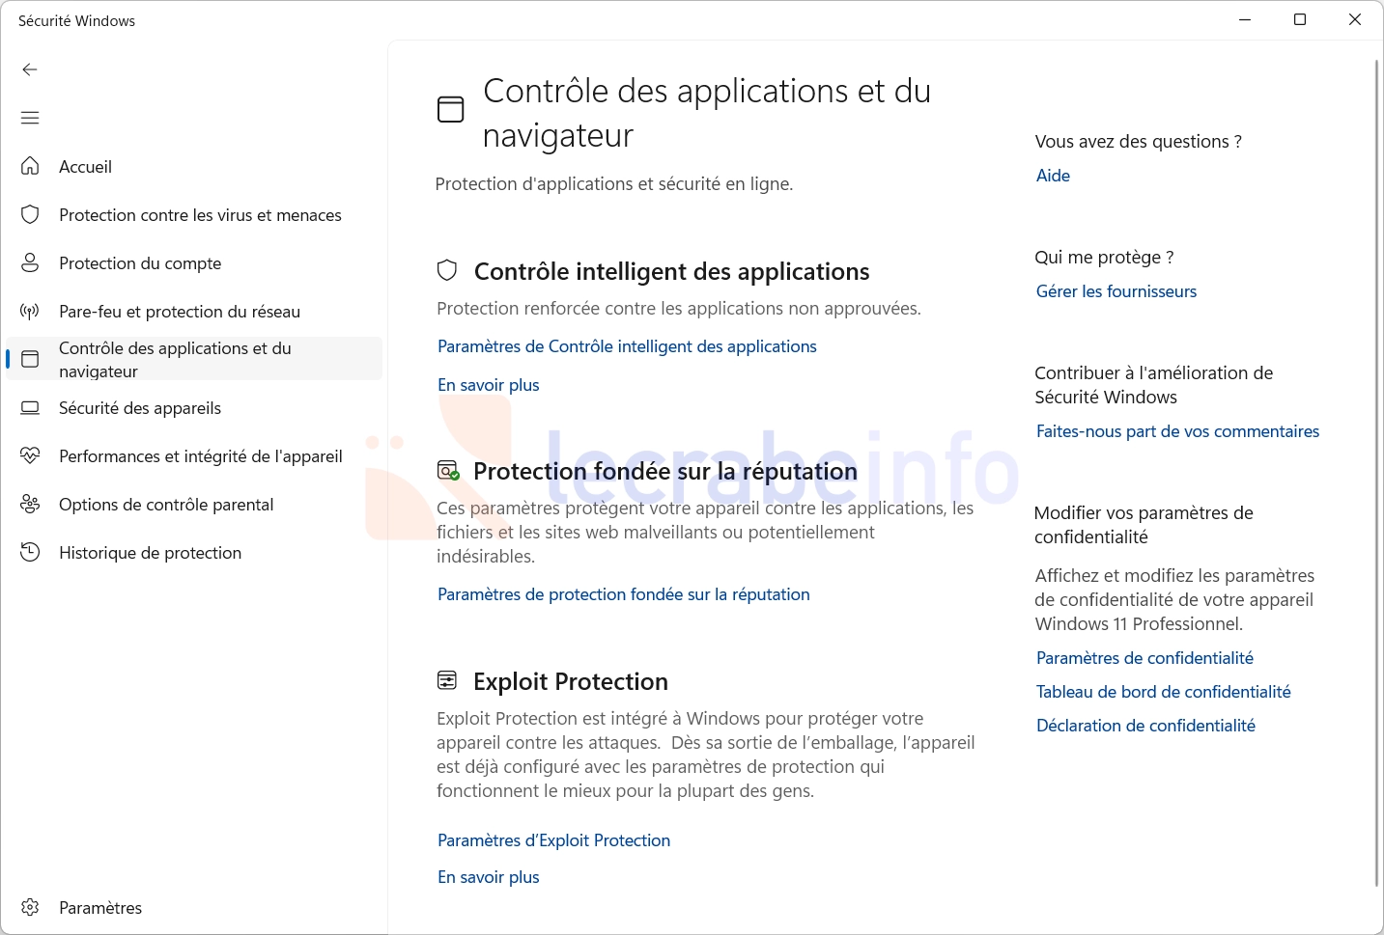Click the parental control family icon
Viewport: 1384px width, 935px height.
click(30, 504)
